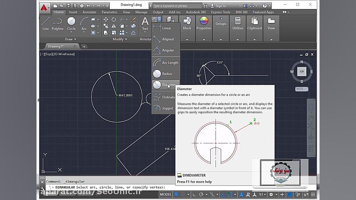Click the keyword search input field

pyautogui.click(x=177, y=6)
